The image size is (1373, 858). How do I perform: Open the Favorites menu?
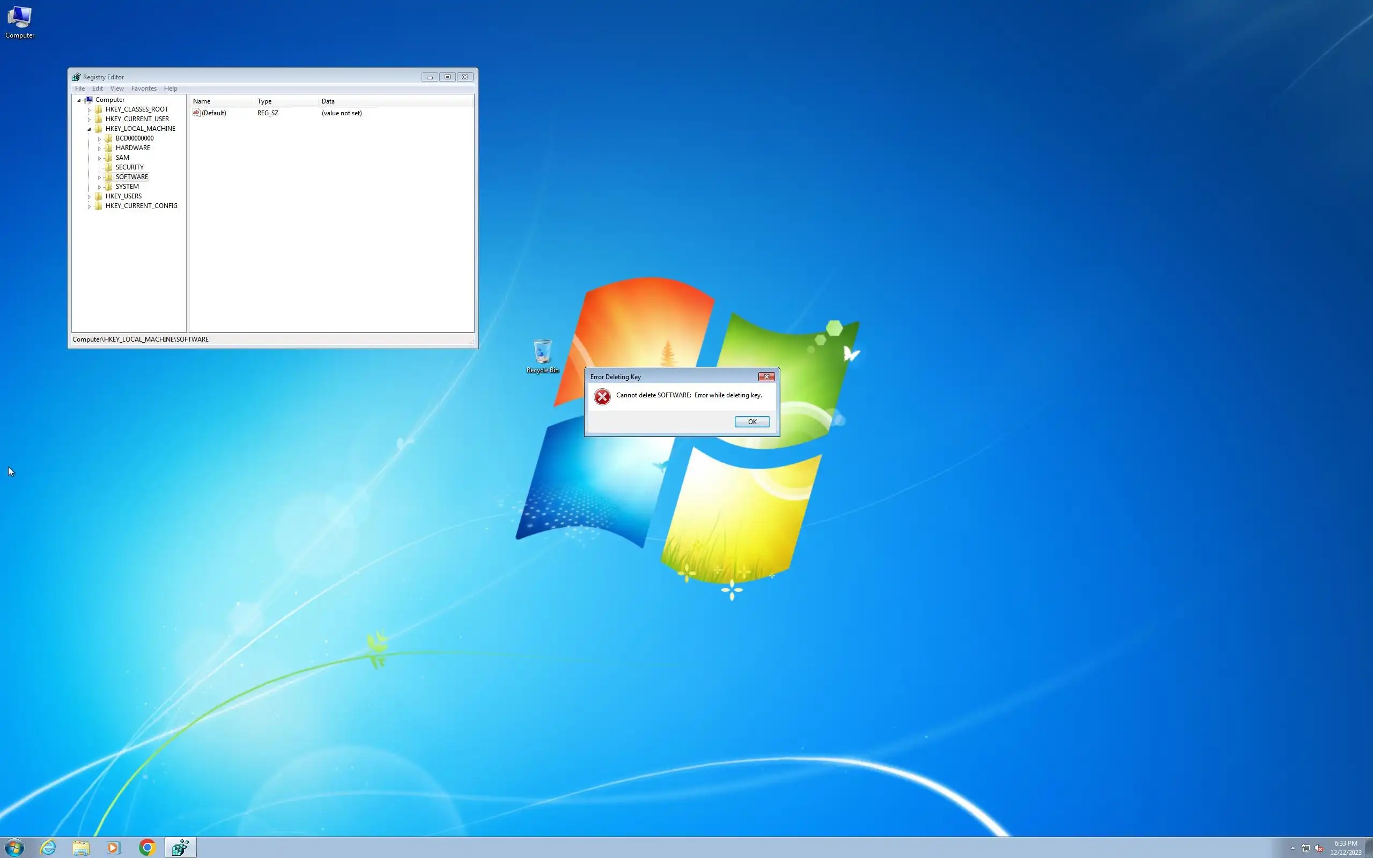(144, 88)
